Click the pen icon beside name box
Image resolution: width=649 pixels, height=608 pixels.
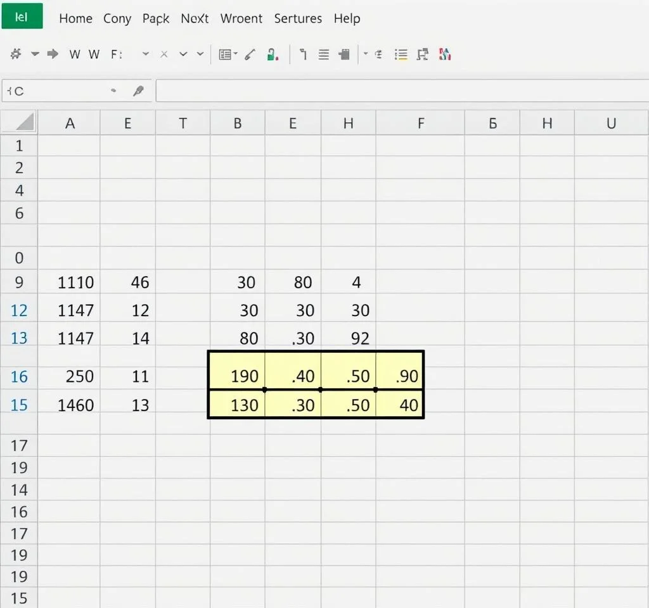point(138,91)
